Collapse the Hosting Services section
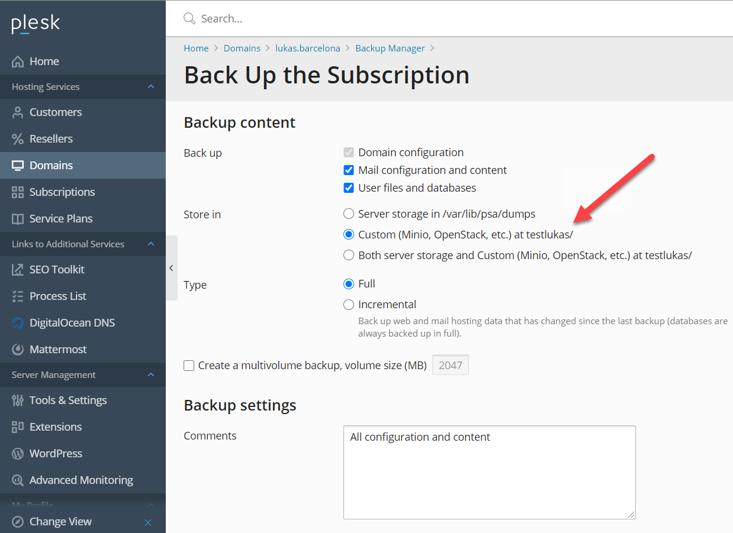The image size is (733, 533). point(150,87)
